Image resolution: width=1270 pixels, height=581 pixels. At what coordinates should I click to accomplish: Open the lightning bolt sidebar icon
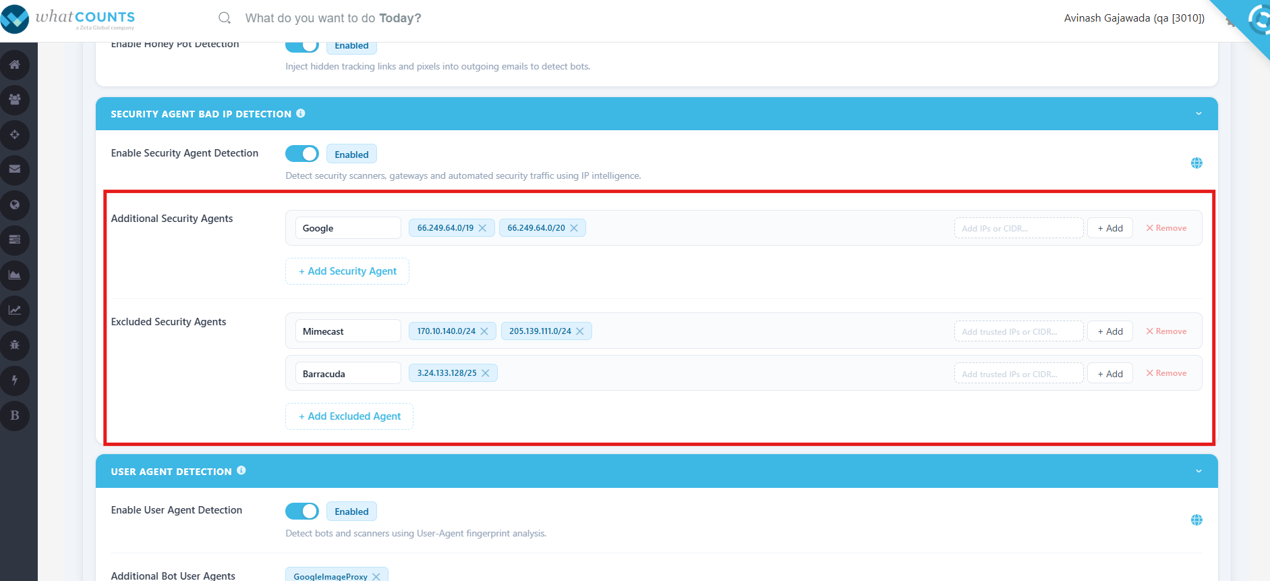(15, 380)
